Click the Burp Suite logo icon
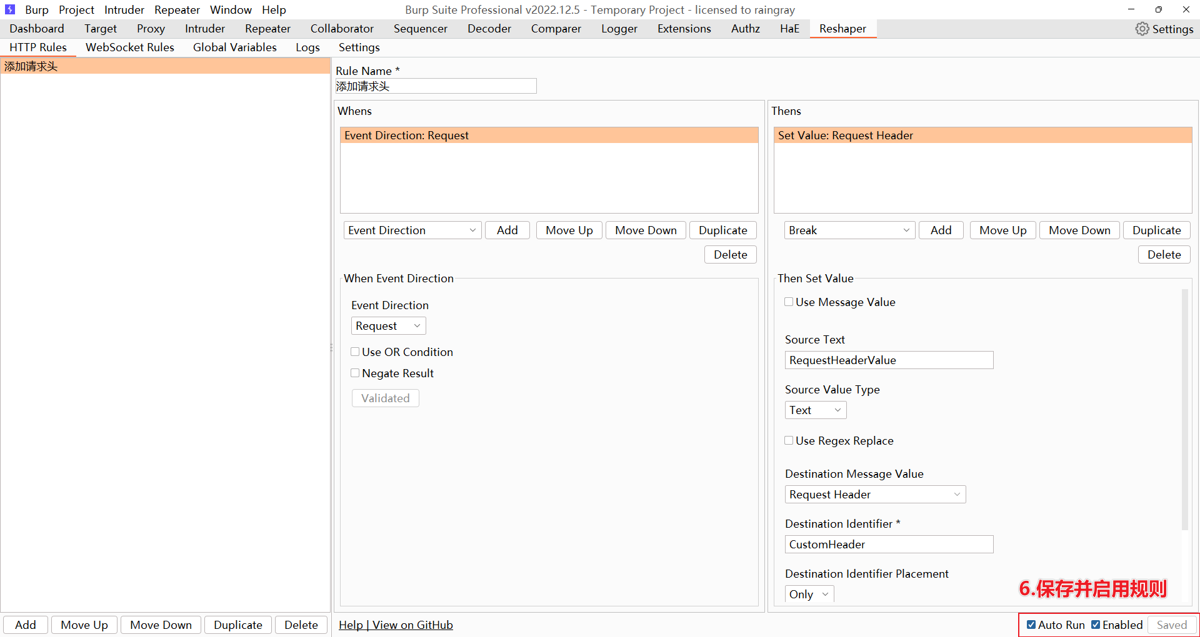This screenshot has width=1200, height=637. [9, 9]
